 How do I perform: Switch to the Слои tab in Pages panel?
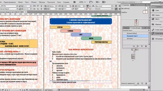pos(132,5)
